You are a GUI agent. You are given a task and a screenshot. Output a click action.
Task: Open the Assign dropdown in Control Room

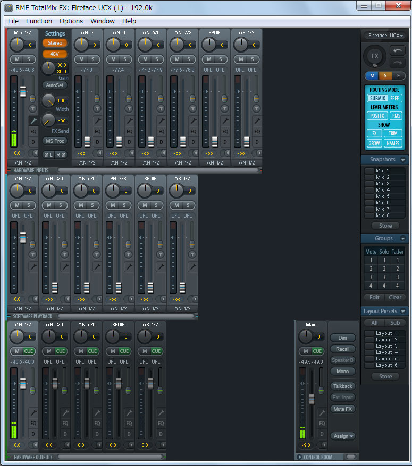[x=343, y=436]
